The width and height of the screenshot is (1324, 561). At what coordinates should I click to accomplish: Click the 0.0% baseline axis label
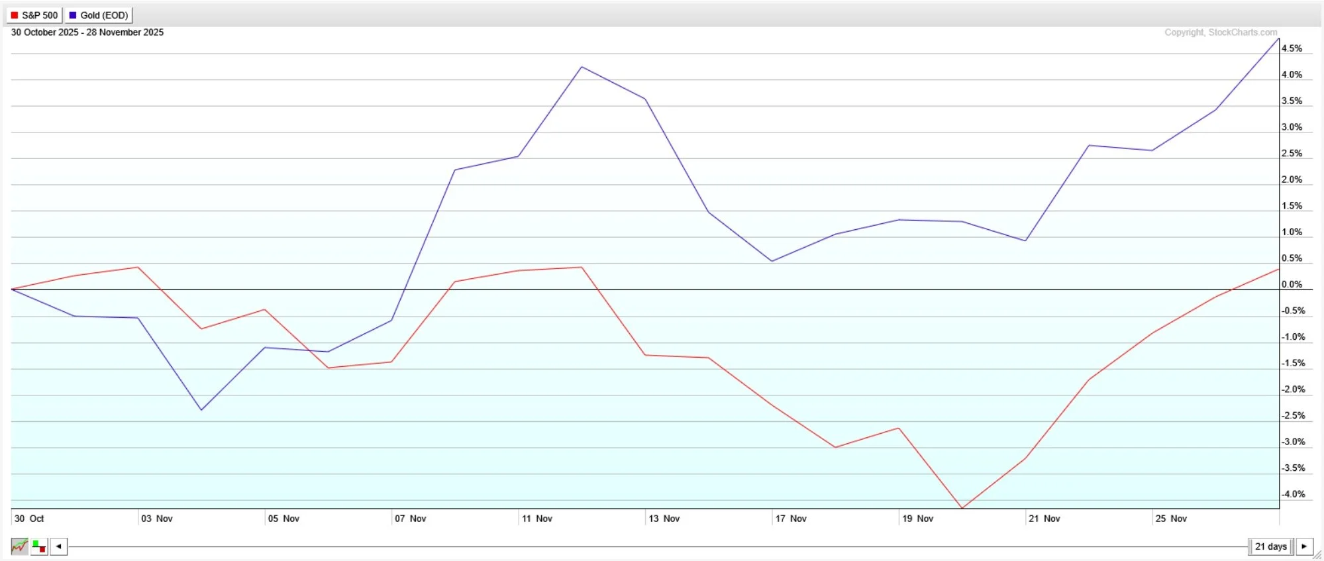click(1292, 284)
